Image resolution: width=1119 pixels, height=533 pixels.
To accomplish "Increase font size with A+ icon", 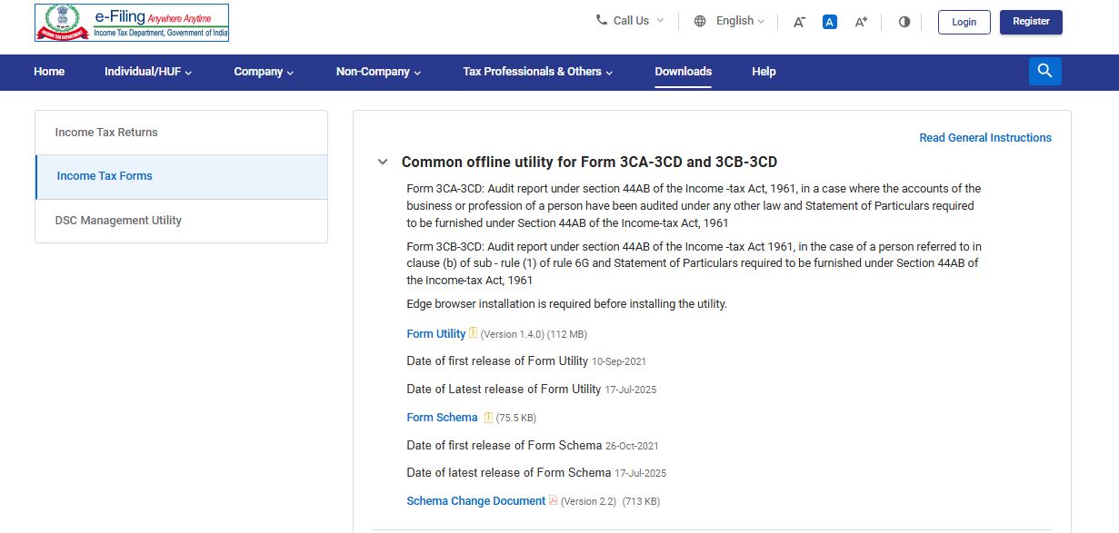I will (861, 22).
